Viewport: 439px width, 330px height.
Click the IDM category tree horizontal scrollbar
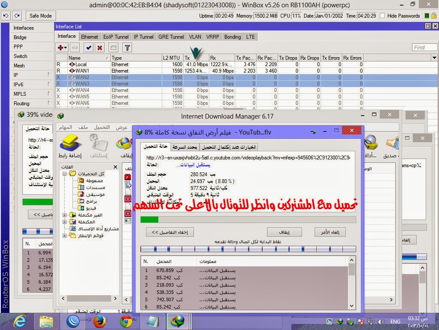point(90,299)
